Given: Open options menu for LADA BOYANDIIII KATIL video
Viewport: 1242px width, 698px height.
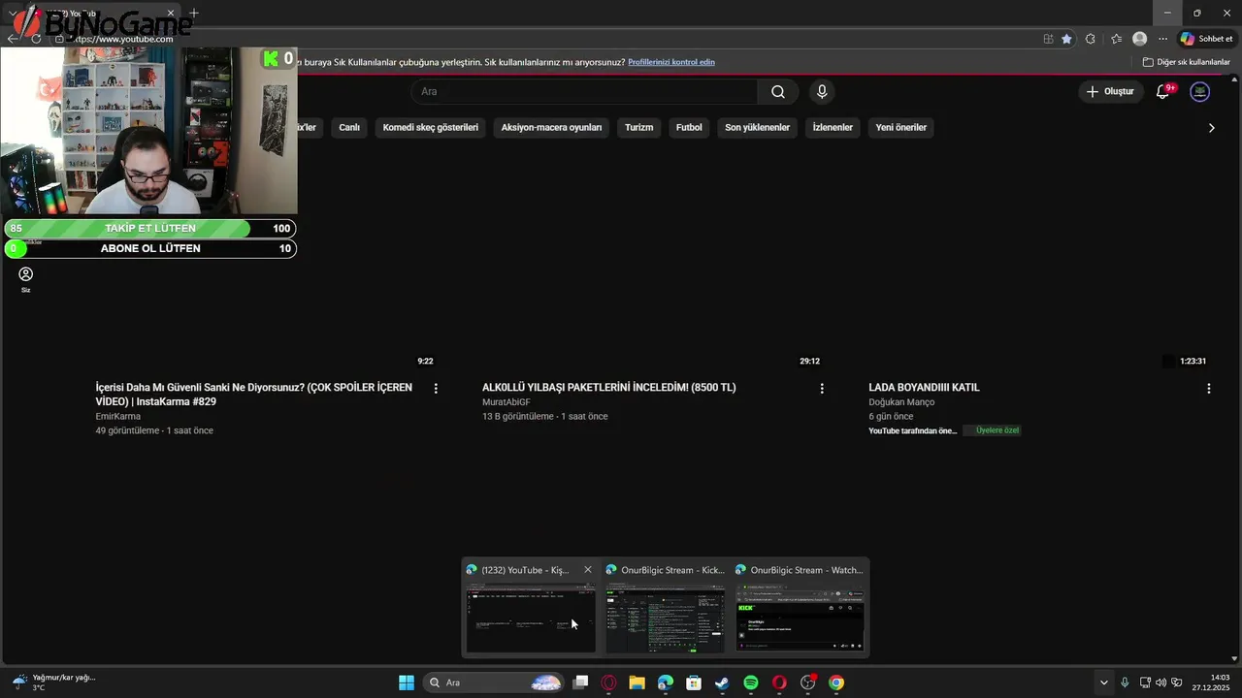Looking at the screenshot, I should click(x=1209, y=388).
